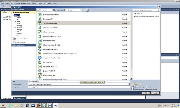Viewport: 180px width, 108px height.
Task: Choose the ASP.NET Dynamic Data entities icon
Action: click(40, 54)
